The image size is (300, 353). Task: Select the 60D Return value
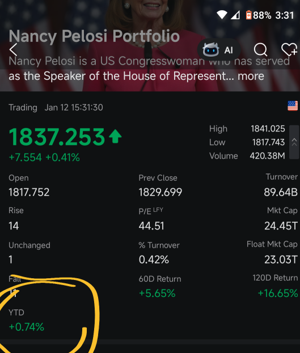coord(157,294)
